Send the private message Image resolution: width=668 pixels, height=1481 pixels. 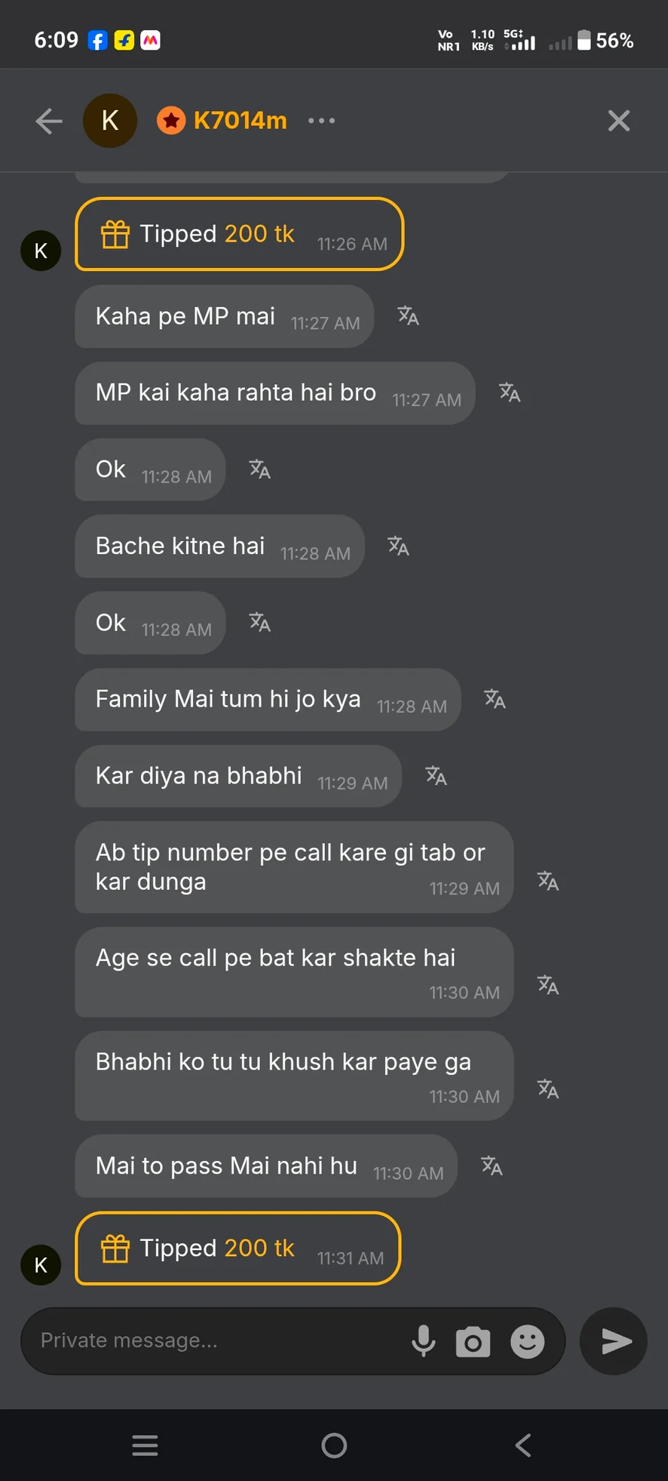[x=613, y=1341]
